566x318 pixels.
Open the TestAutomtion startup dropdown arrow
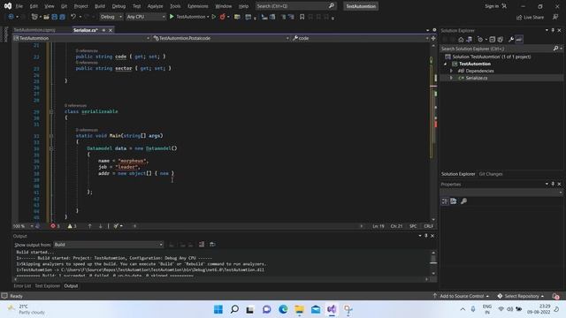click(208, 17)
